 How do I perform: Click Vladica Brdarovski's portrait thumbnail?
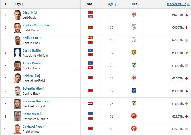17,27
